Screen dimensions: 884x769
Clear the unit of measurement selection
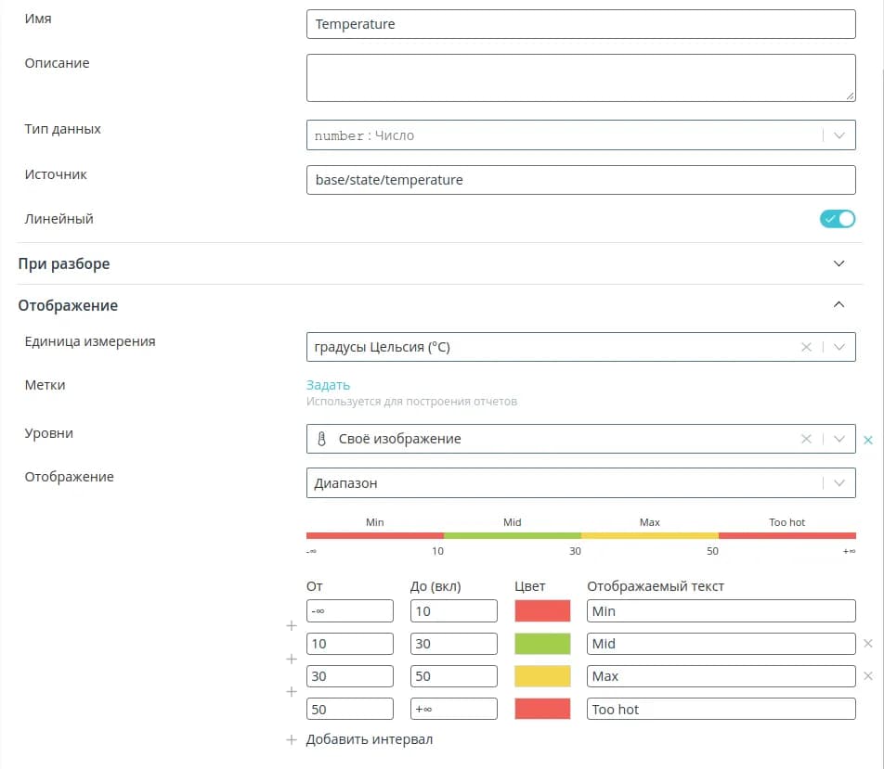806,347
